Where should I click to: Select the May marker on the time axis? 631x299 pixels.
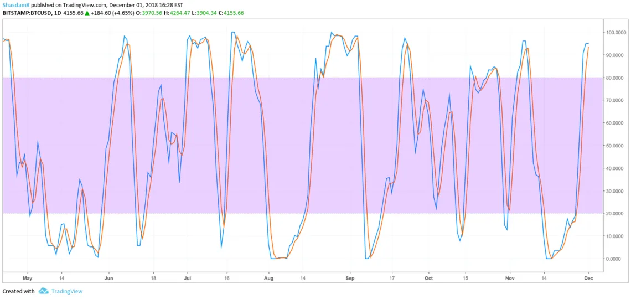point(28,279)
